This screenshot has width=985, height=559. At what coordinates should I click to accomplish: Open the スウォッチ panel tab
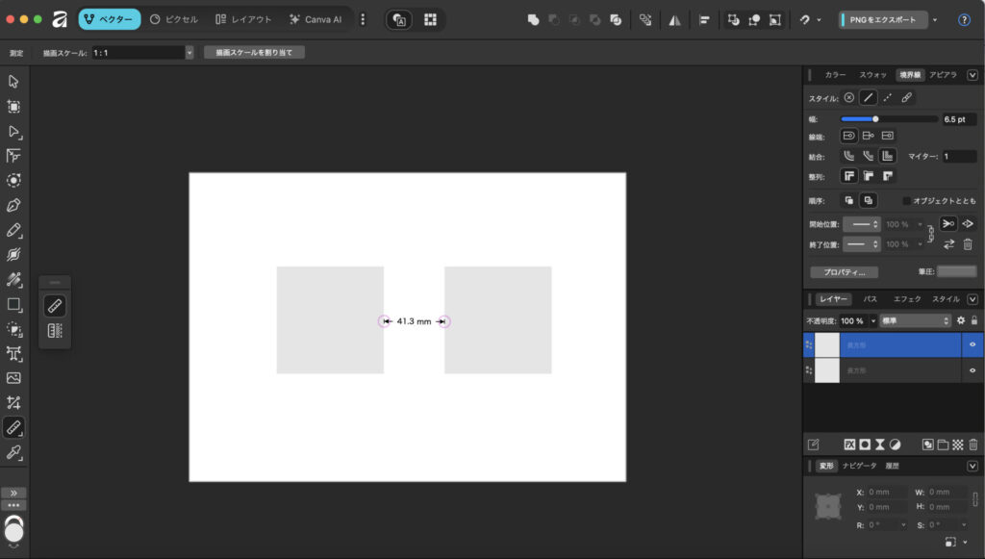click(872, 74)
